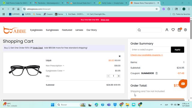Open the Hot Deals SHOP.C bookmark
192x108 pixels.
click(x=75, y=14)
